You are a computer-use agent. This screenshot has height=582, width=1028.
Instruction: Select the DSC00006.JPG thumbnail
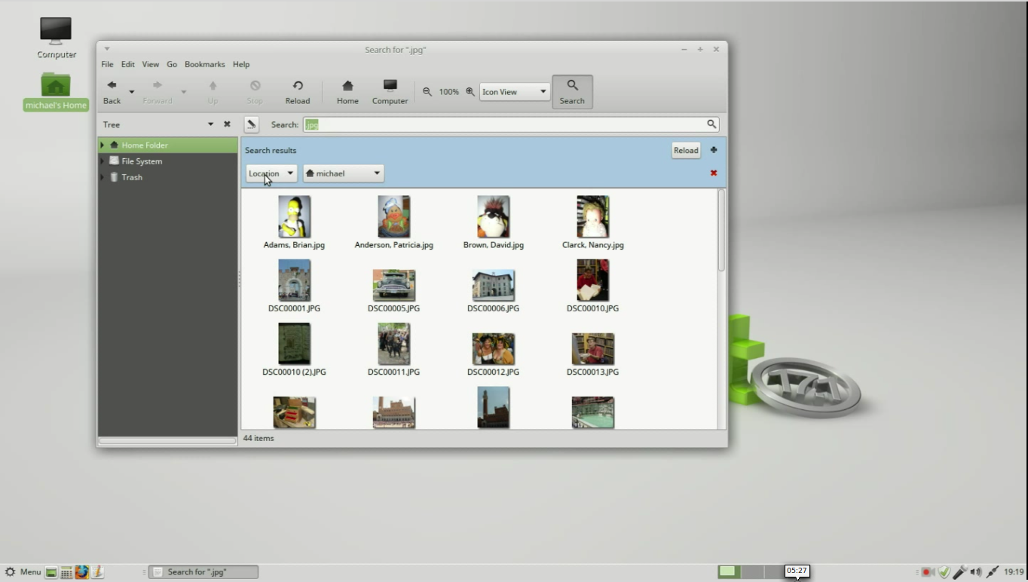point(493,286)
